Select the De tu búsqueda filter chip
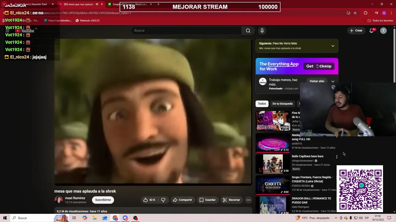Viewport: 396px width, 222px height. pyautogui.click(x=282, y=104)
